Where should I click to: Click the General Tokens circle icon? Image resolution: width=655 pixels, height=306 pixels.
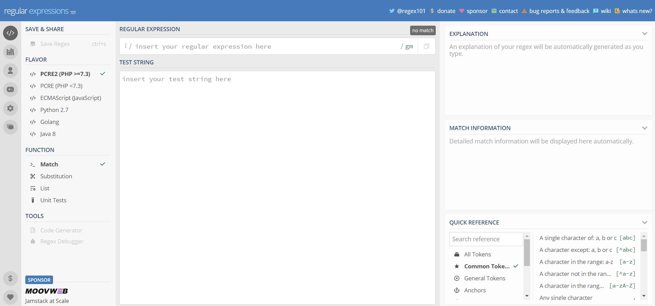tap(457, 278)
